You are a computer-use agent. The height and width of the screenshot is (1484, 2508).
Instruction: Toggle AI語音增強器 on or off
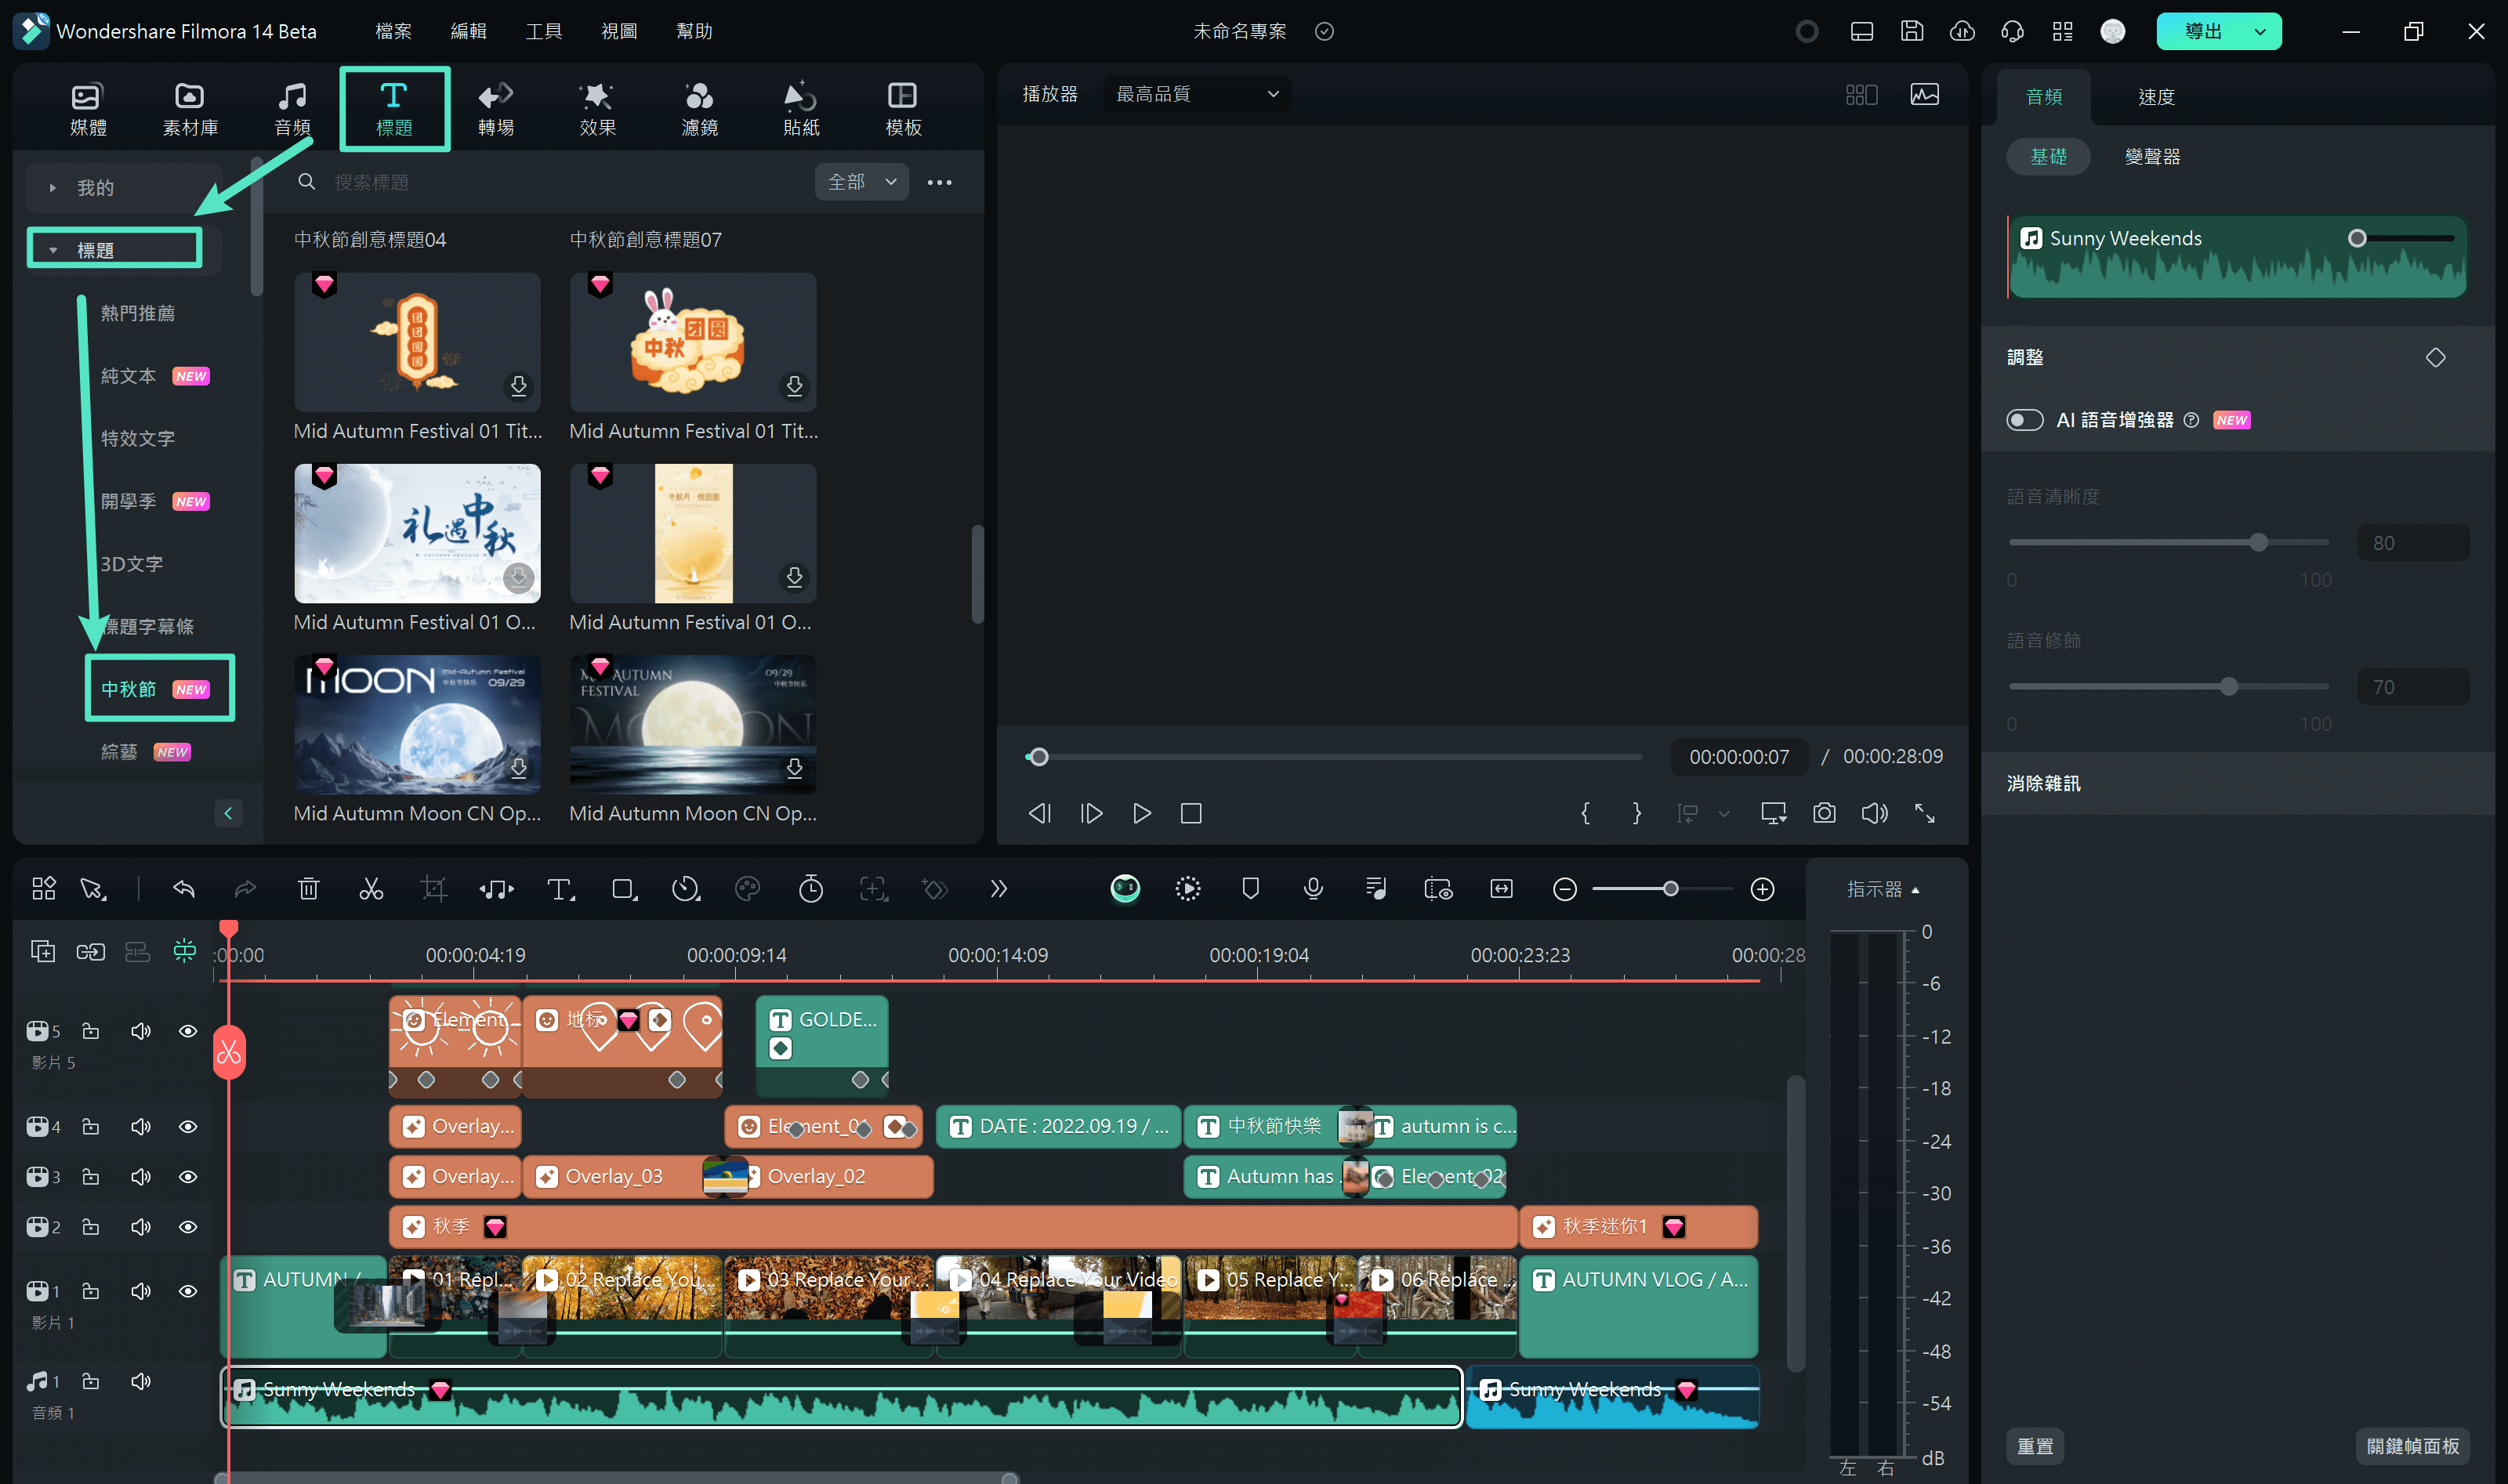pos(2026,418)
